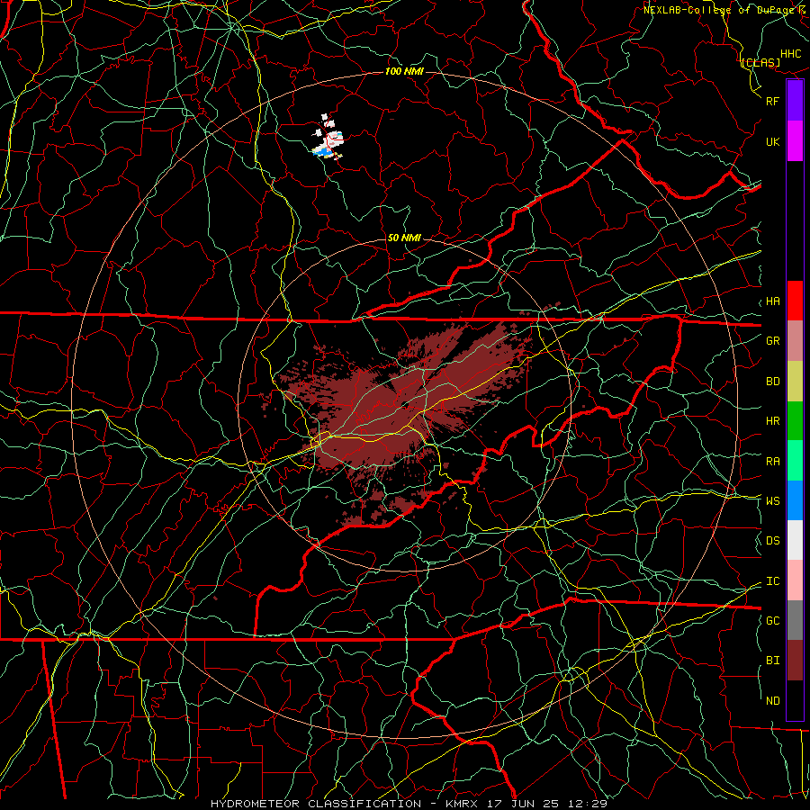The height and width of the screenshot is (810, 810).
Task: Click the GR legend label
Action: click(x=773, y=341)
